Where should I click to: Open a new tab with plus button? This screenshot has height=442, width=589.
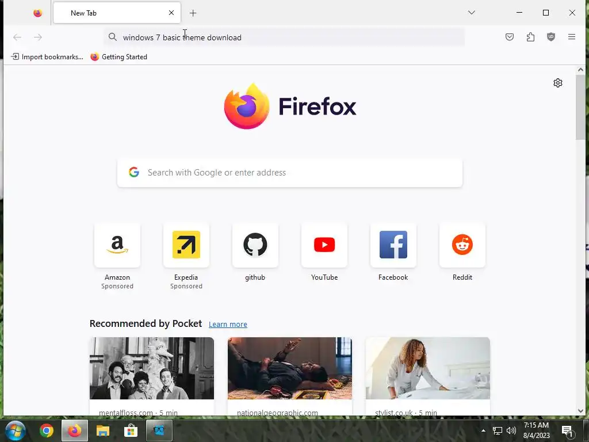coord(193,13)
